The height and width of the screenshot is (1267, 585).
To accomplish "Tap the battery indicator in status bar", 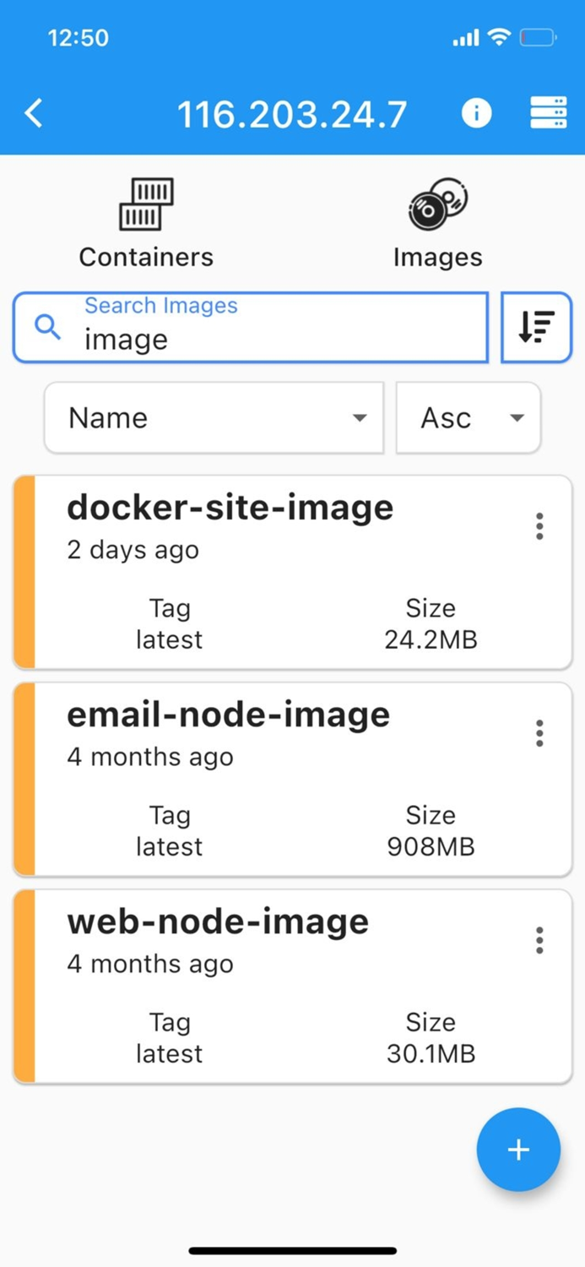I will pyautogui.click(x=538, y=37).
